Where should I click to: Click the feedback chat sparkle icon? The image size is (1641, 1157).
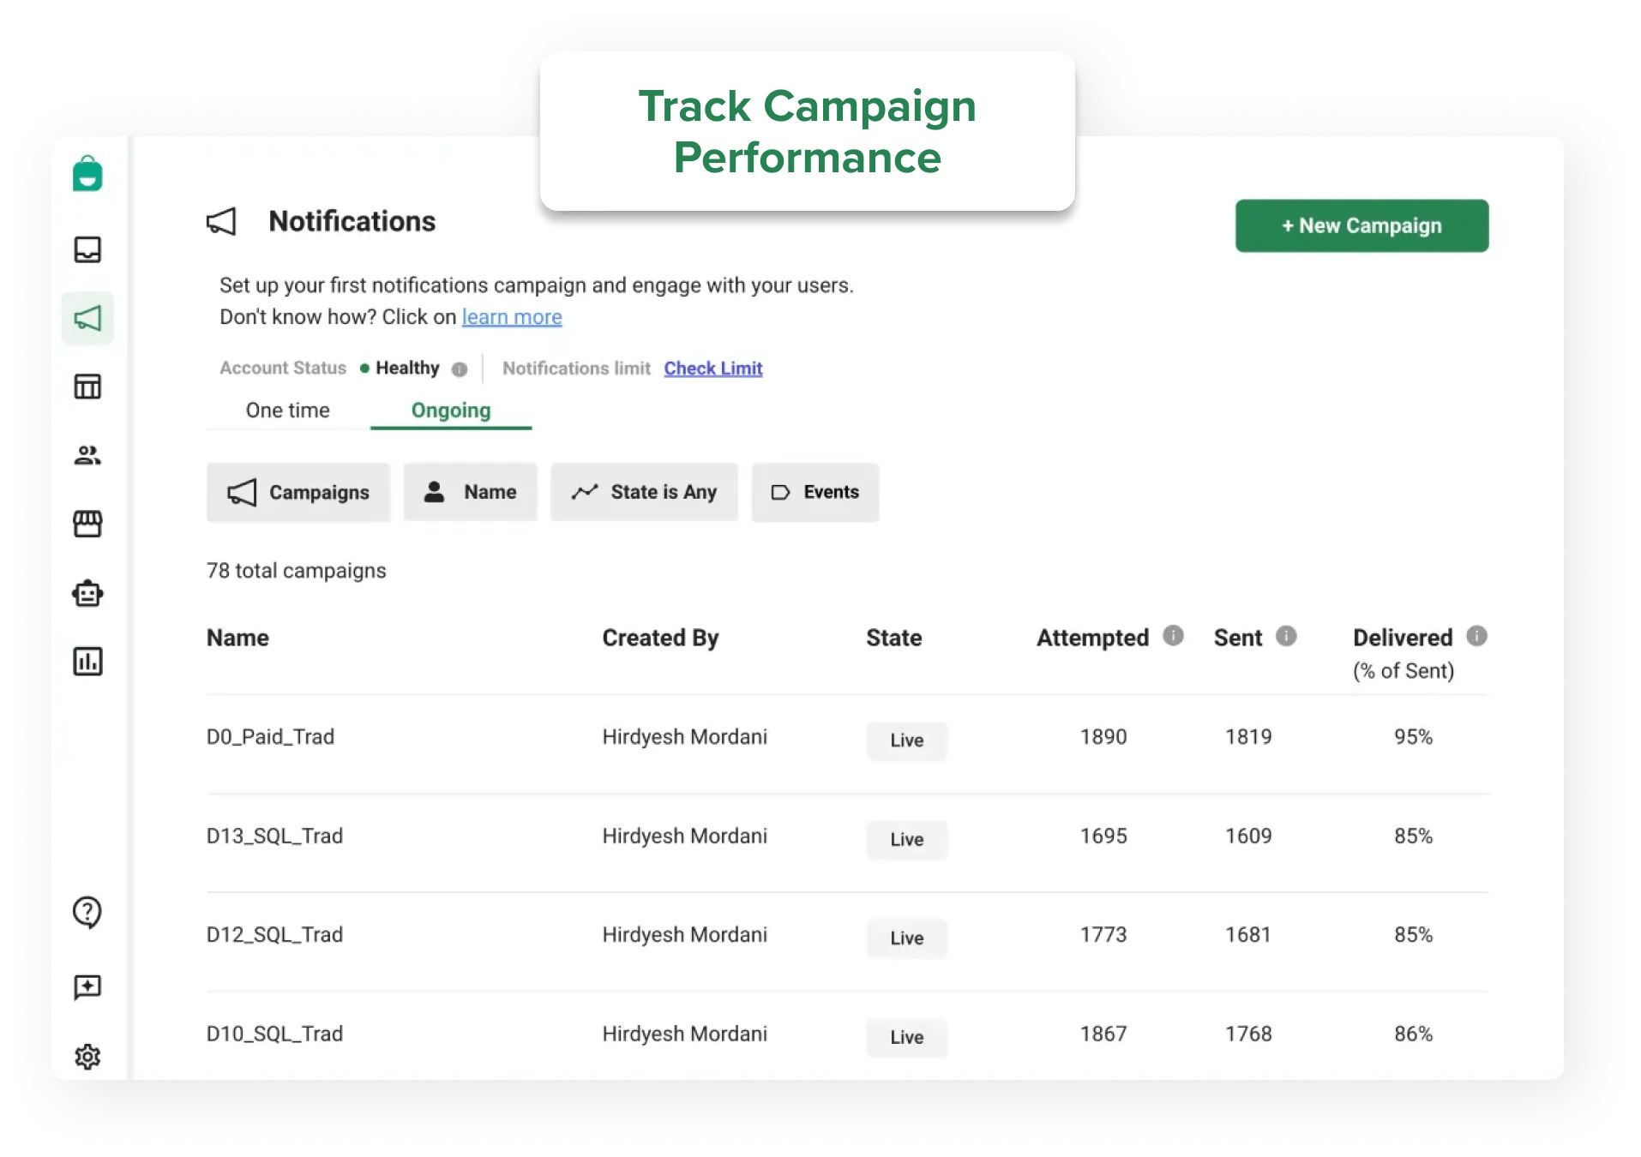(87, 986)
